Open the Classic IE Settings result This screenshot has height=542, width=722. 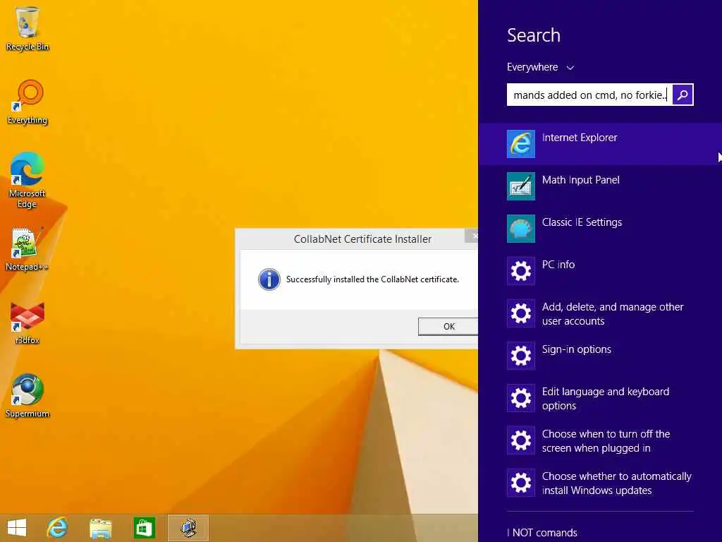point(600,229)
